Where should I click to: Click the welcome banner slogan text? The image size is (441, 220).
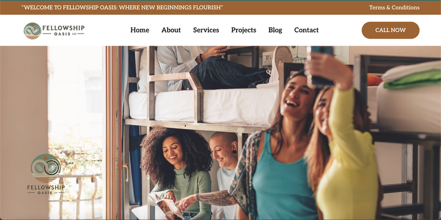[x=122, y=8]
